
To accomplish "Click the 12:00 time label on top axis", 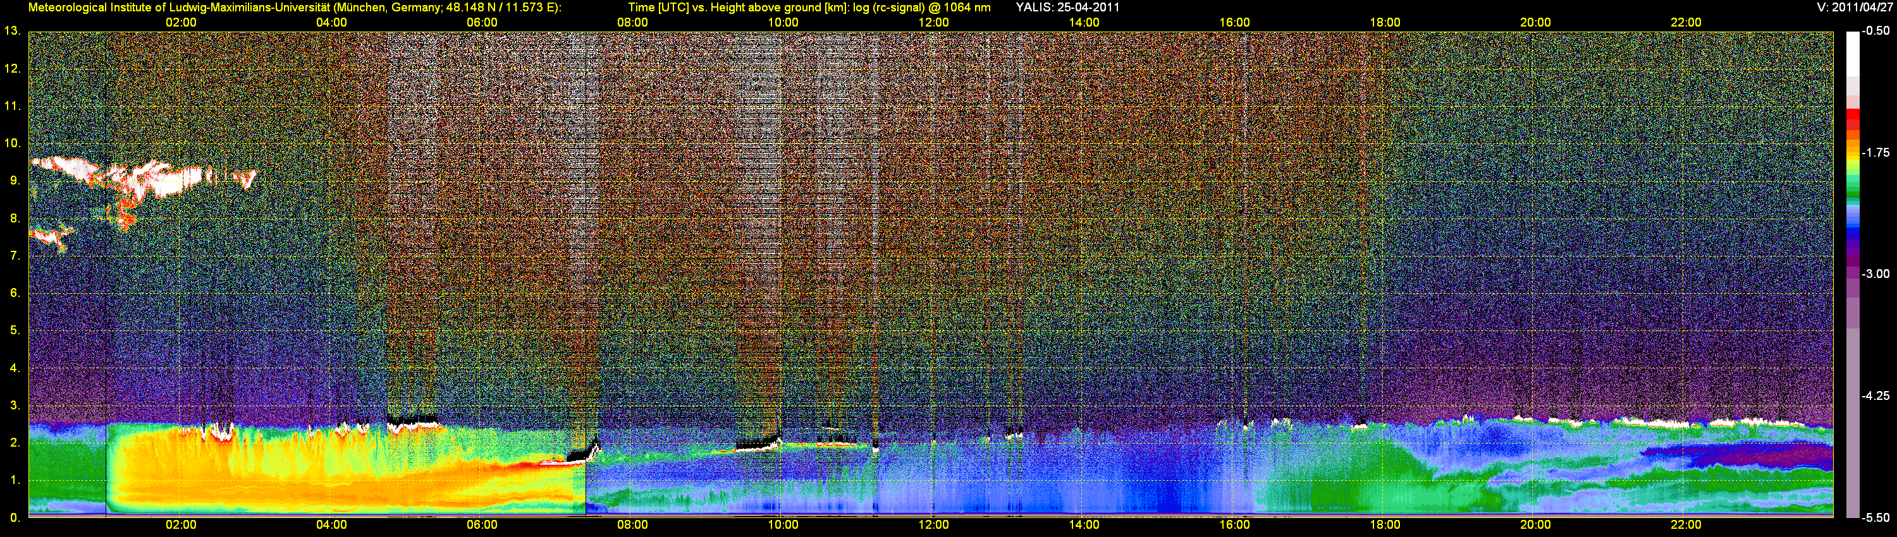I will (x=933, y=22).
